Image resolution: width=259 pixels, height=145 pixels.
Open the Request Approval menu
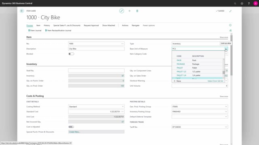click(91, 25)
